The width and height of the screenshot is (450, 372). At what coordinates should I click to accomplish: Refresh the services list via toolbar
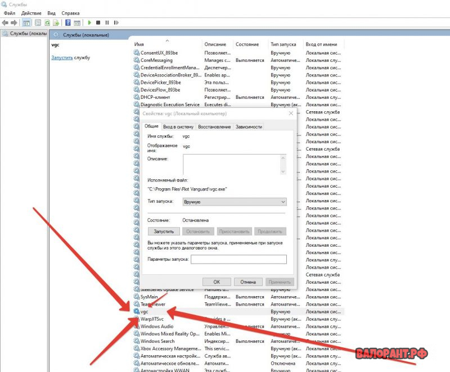(47, 22)
